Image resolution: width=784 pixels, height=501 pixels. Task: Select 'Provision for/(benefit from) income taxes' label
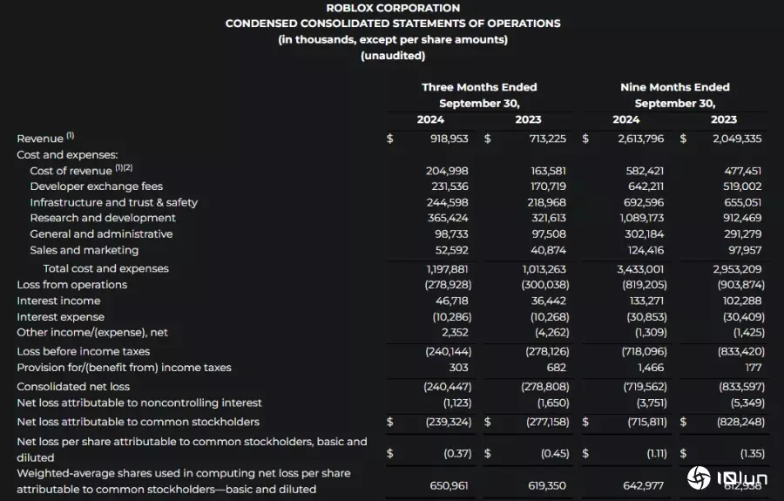coord(124,368)
